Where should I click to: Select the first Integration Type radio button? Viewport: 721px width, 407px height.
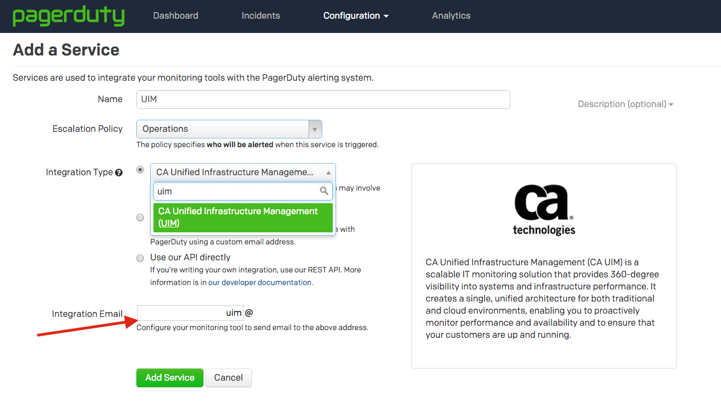point(140,169)
